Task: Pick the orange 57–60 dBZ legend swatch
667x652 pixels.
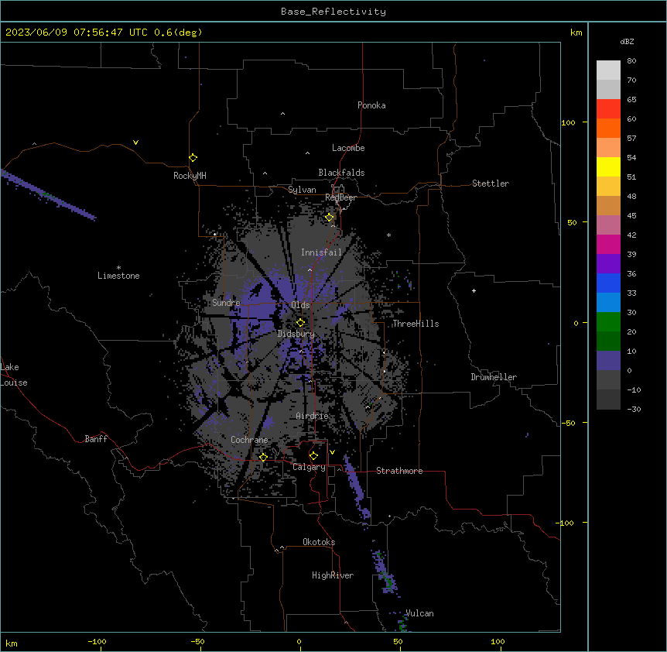Action: [x=608, y=128]
